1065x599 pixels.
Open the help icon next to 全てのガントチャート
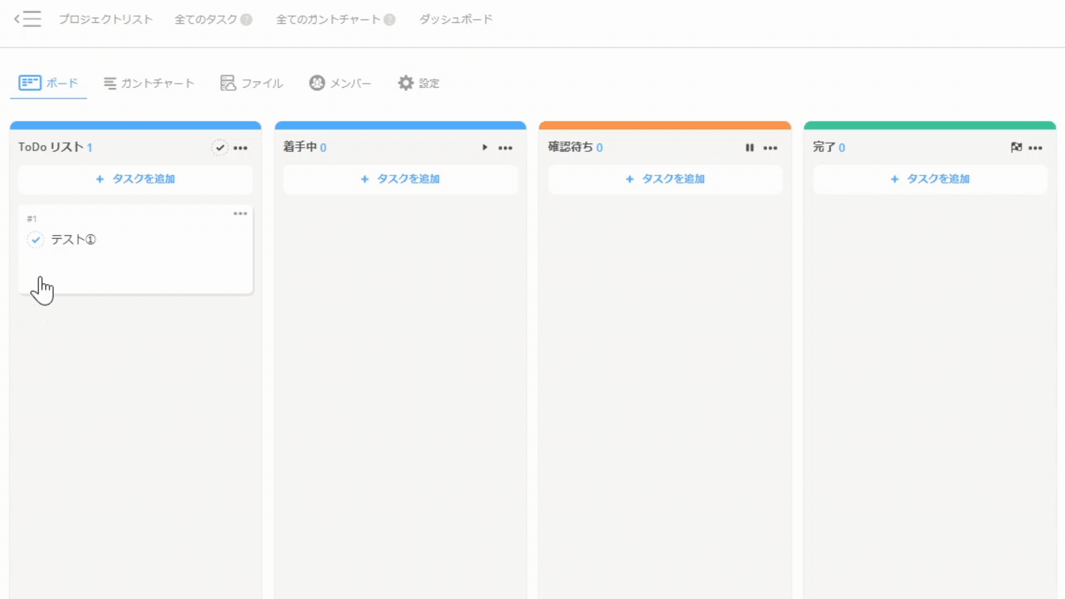pos(390,19)
